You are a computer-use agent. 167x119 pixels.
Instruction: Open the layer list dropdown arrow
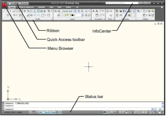82,15
